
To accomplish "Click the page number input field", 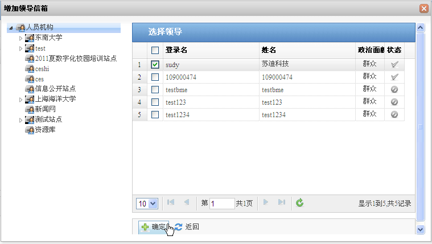I will tap(222, 203).
